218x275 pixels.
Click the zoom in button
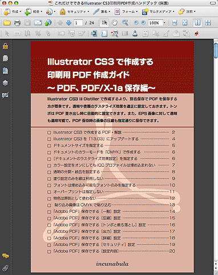143,23
